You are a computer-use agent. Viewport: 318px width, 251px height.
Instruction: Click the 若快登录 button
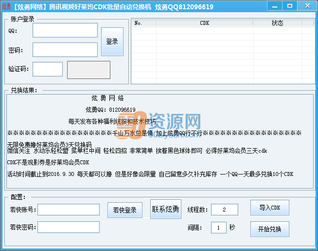pyautogui.click(x=125, y=210)
